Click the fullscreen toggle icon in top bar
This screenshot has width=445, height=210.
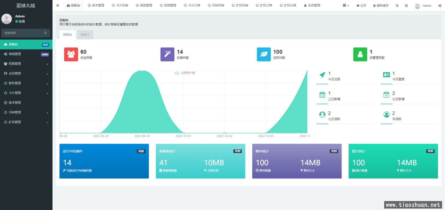[x=406, y=5]
